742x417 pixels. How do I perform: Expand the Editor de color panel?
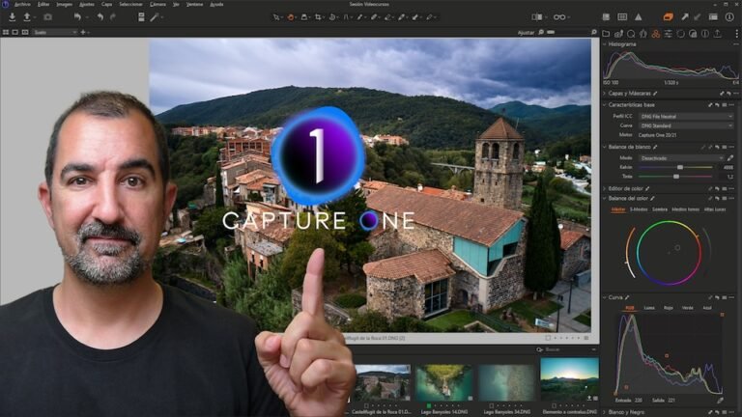(625, 188)
